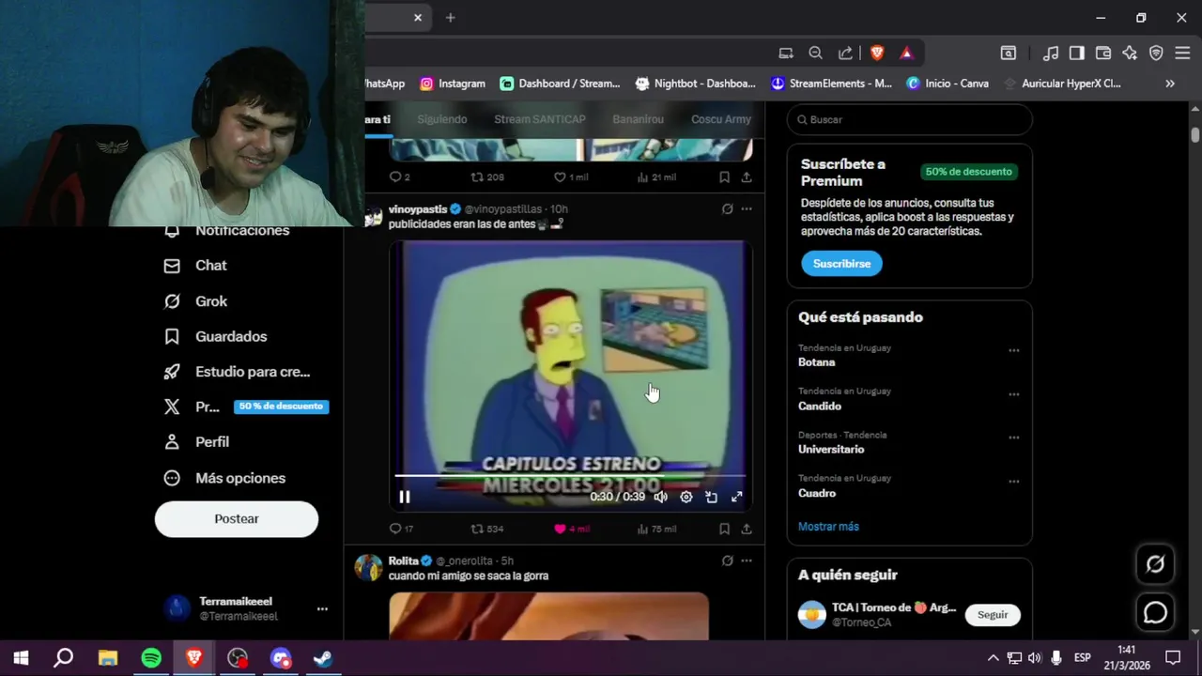Open the floating chat messages button

[1155, 613]
